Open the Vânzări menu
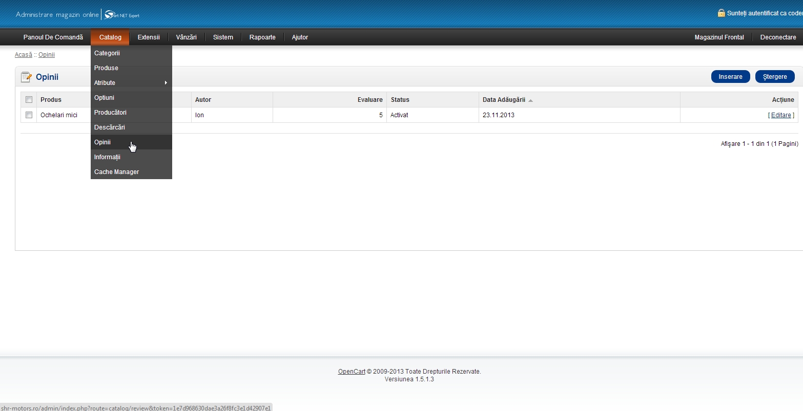 tap(186, 37)
